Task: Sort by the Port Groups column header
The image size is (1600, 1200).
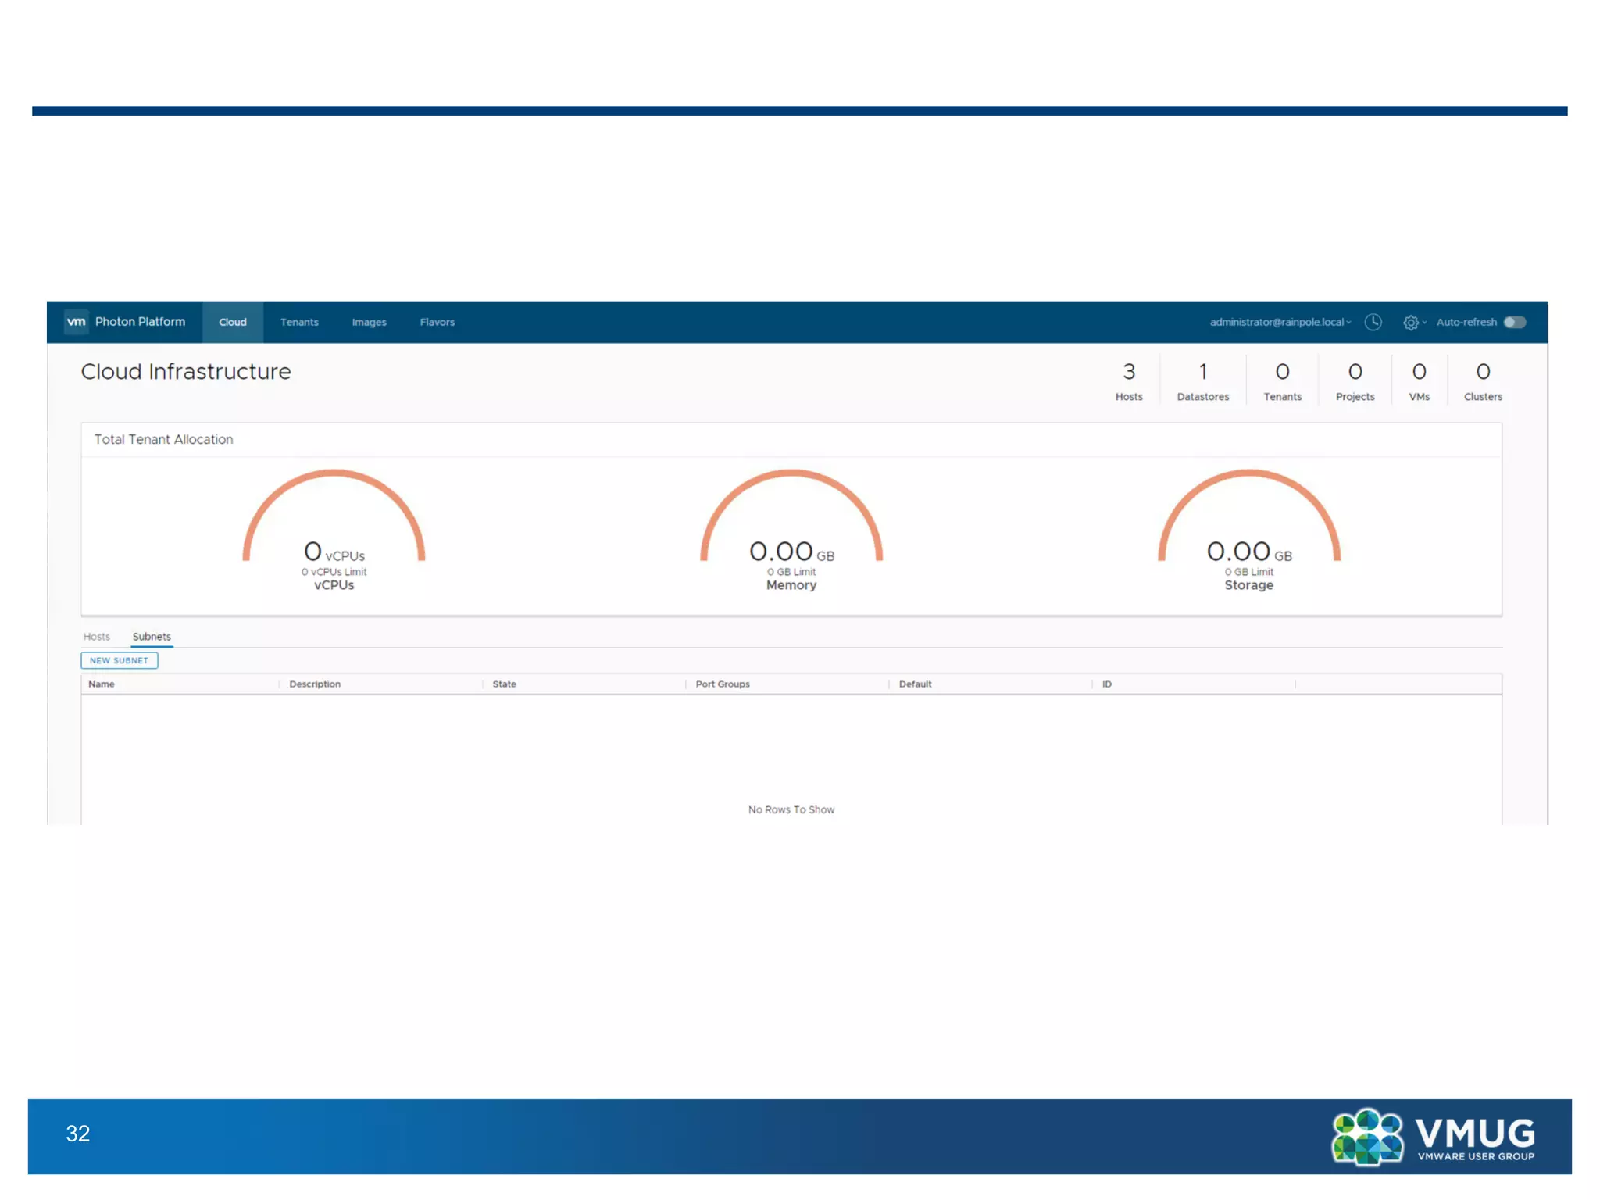Action: [x=722, y=684]
